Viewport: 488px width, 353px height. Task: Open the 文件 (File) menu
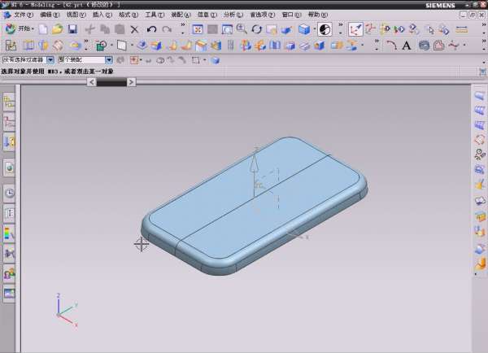tap(23, 15)
